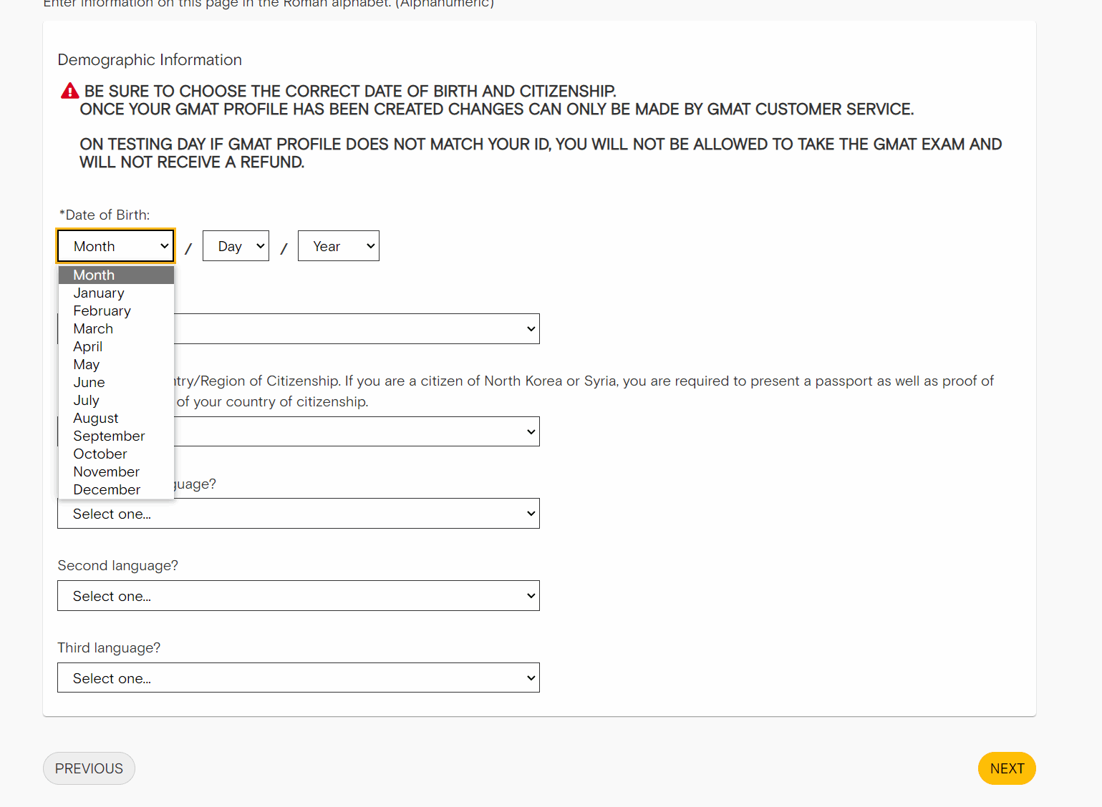Select October in the month options
Viewport: 1102px width, 807px height.
[100, 454]
